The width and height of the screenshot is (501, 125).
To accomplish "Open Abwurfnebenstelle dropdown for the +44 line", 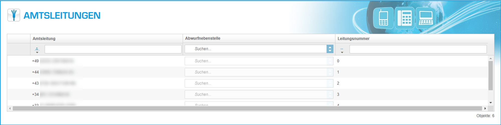I will pos(330,72).
